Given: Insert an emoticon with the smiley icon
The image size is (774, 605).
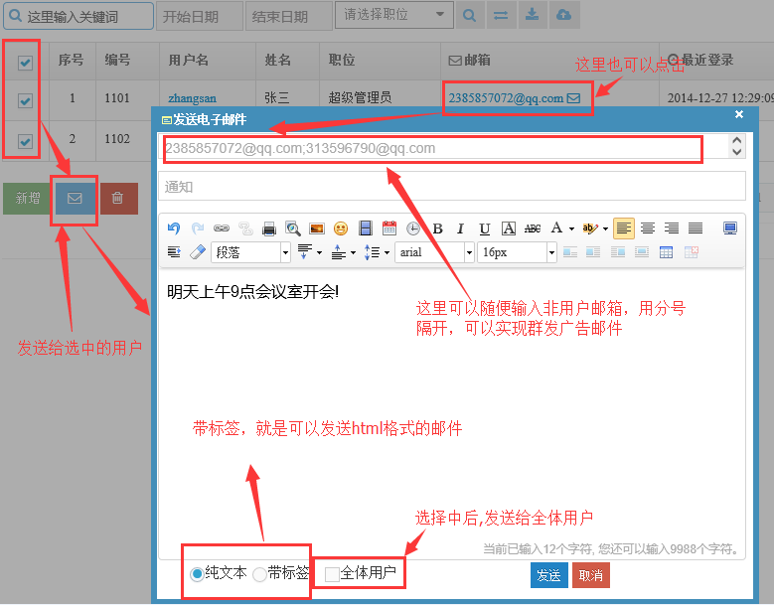Looking at the screenshot, I should pos(341,228).
